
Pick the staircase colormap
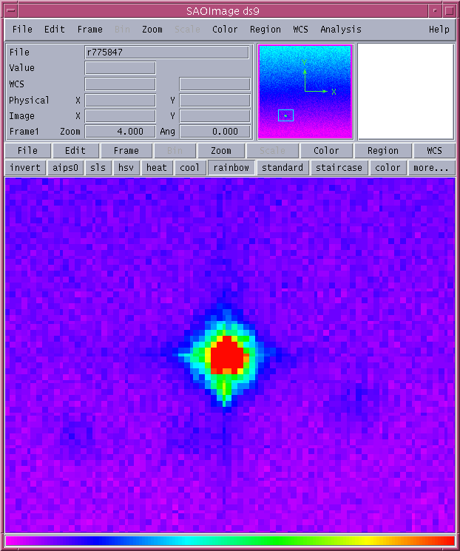coord(339,168)
